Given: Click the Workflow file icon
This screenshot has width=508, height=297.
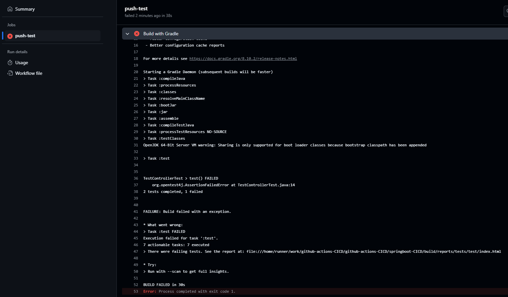Looking at the screenshot, I should pyautogui.click(x=10, y=73).
